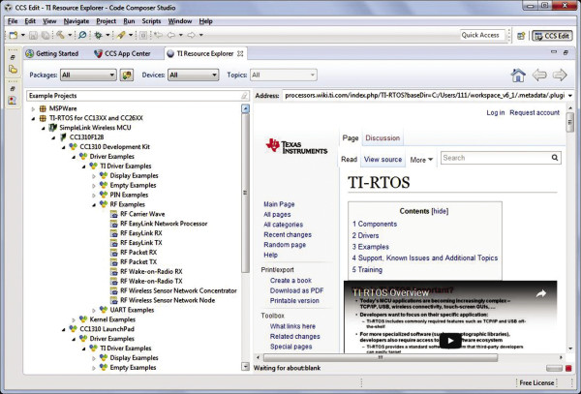Viewport: 581px width, 394px height.
Task: Open the File menu
Action: [13, 21]
